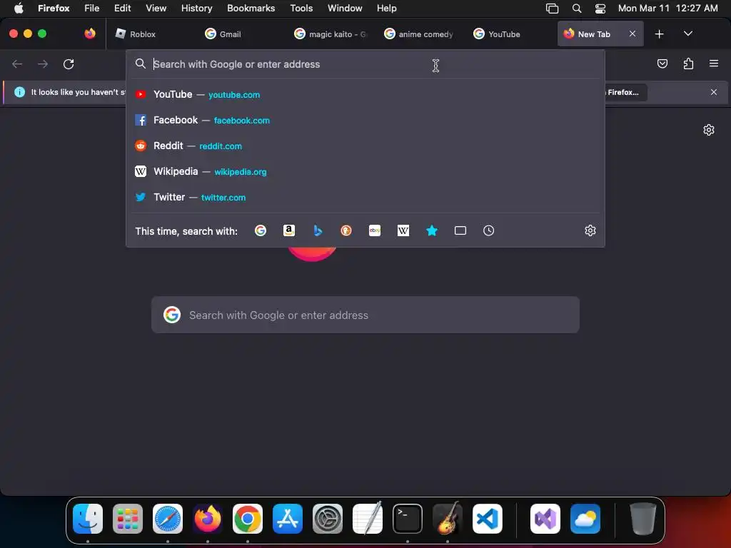Open search settings gear in the dropdown
Screen dimensions: 731x548
tap(590, 230)
